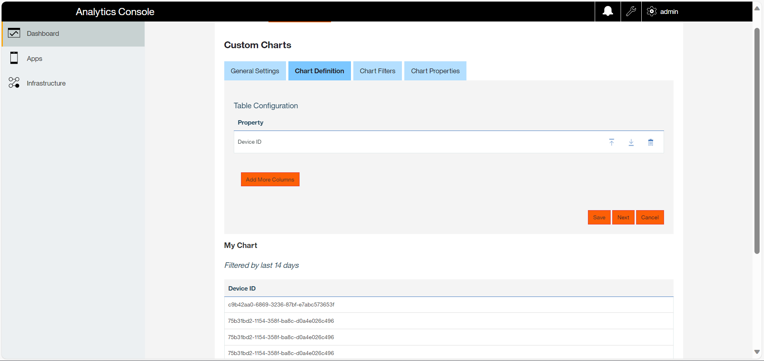Switch to General Settings tab

[255, 71]
